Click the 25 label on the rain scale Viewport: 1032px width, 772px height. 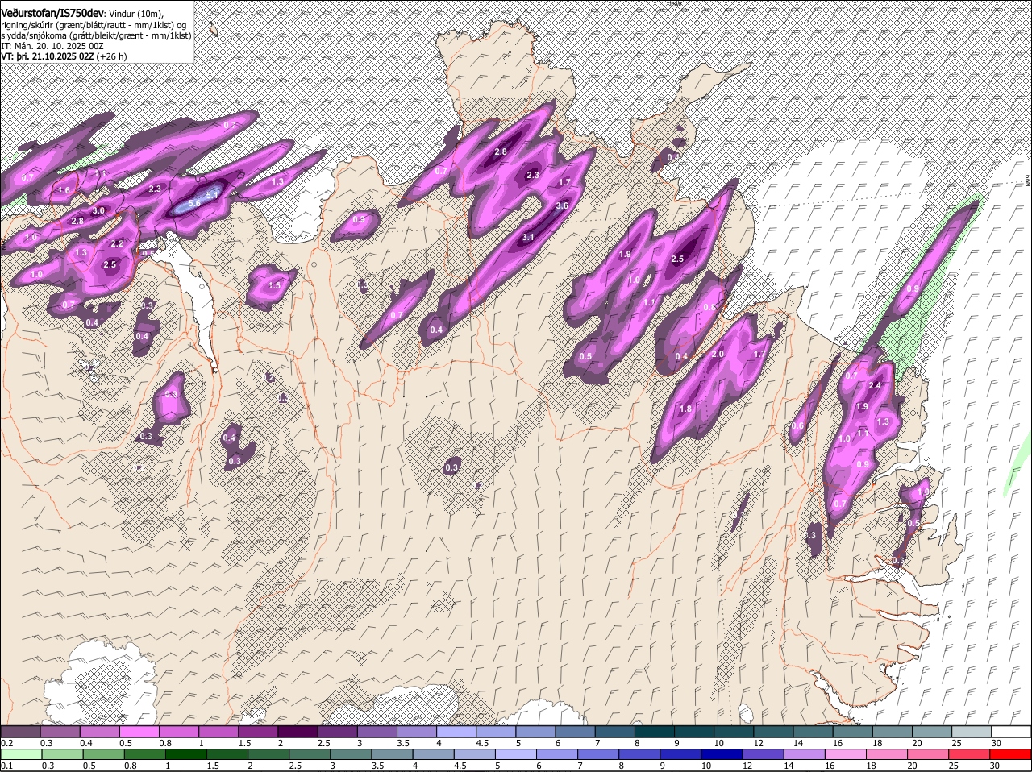[x=954, y=766]
